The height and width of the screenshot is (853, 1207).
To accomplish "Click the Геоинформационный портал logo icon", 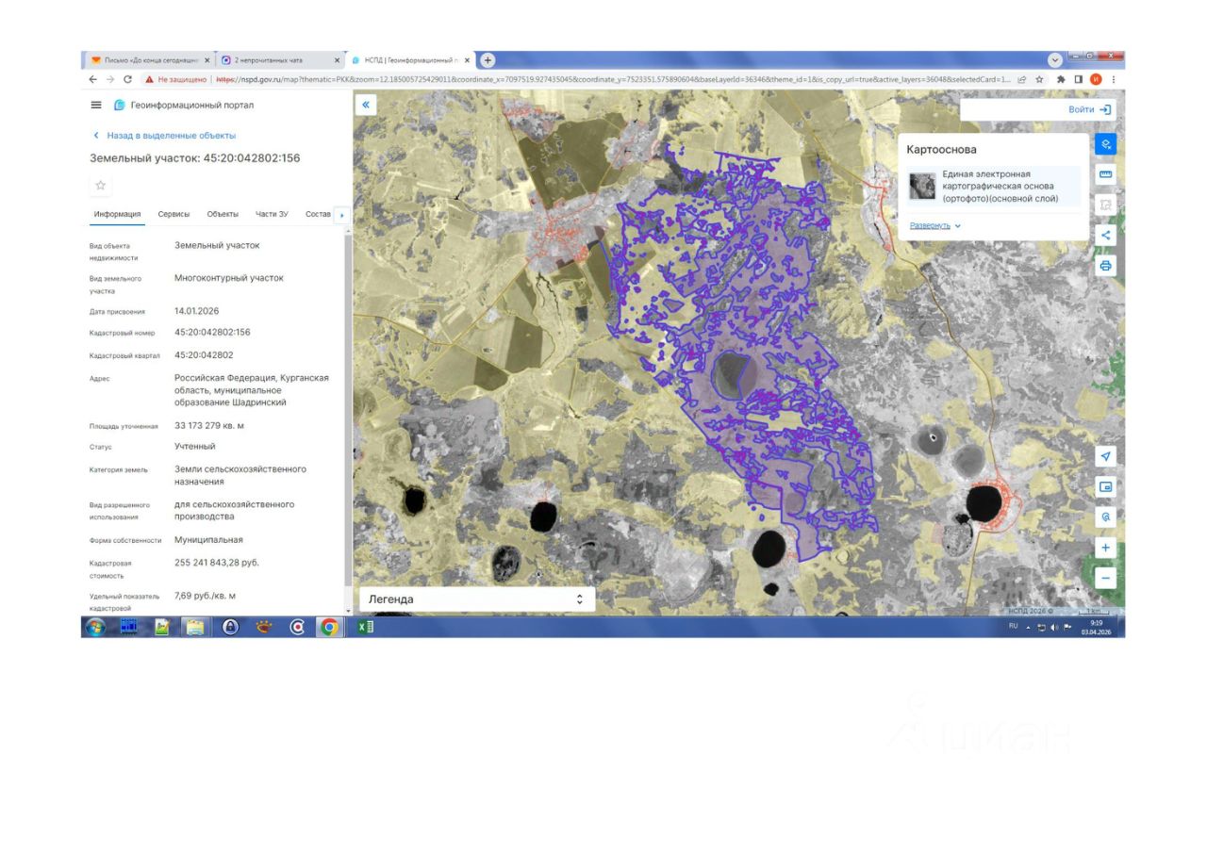I will (120, 106).
